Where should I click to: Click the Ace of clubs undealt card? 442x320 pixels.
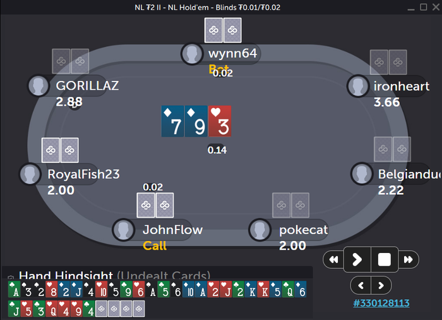click(x=14, y=289)
